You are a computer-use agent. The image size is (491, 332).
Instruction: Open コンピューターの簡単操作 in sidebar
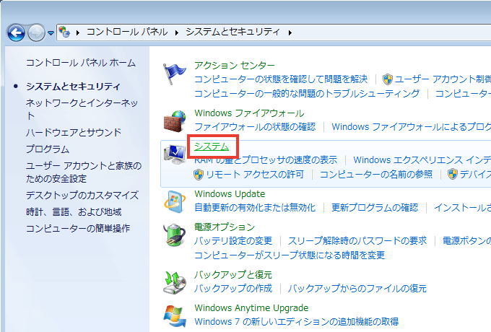point(78,228)
